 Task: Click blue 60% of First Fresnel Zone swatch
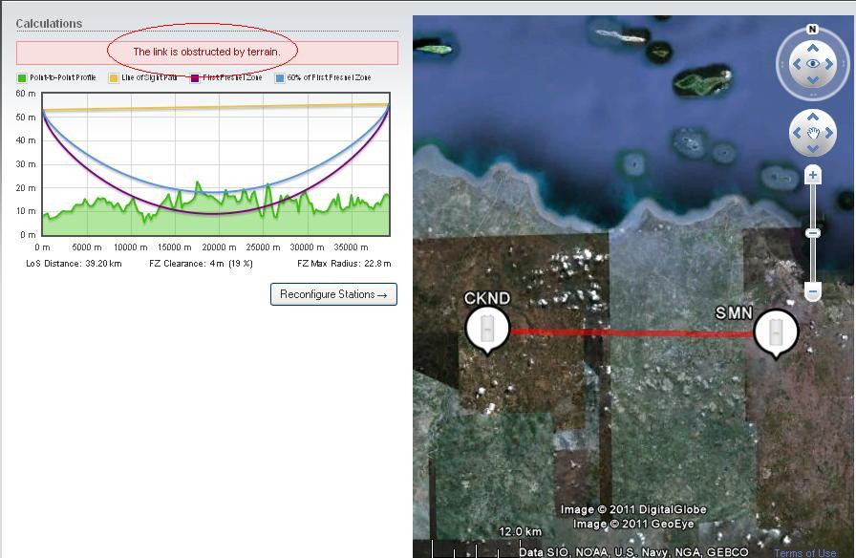click(x=280, y=78)
